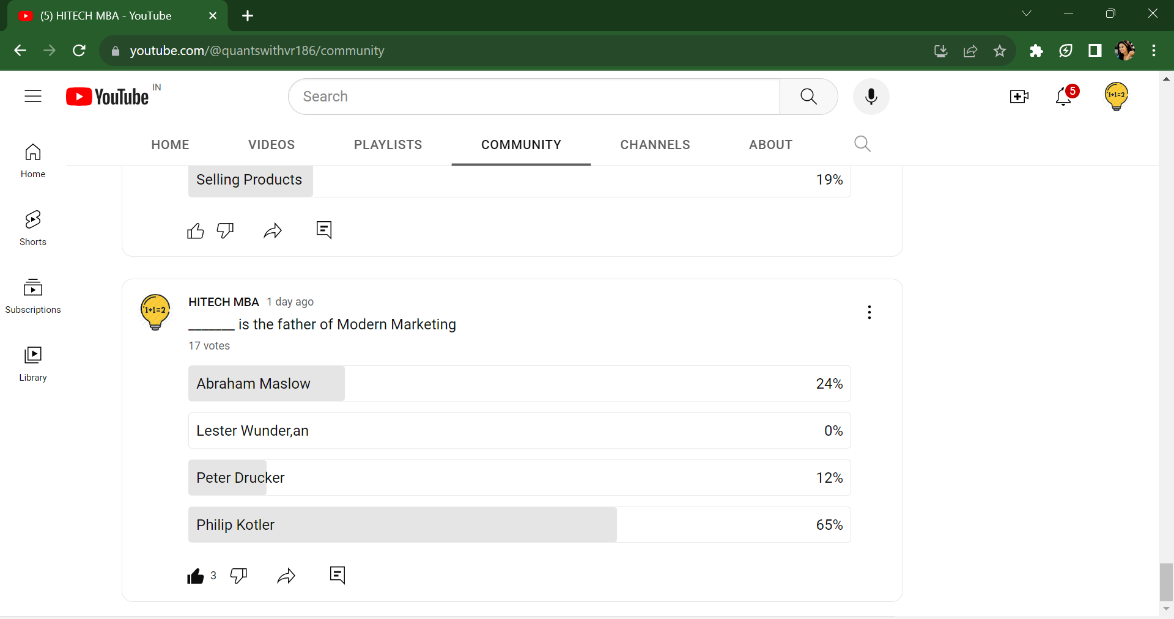Screen dimensions: 1174x619
Task: Go back with browser back arrow
Action: coord(20,51)
